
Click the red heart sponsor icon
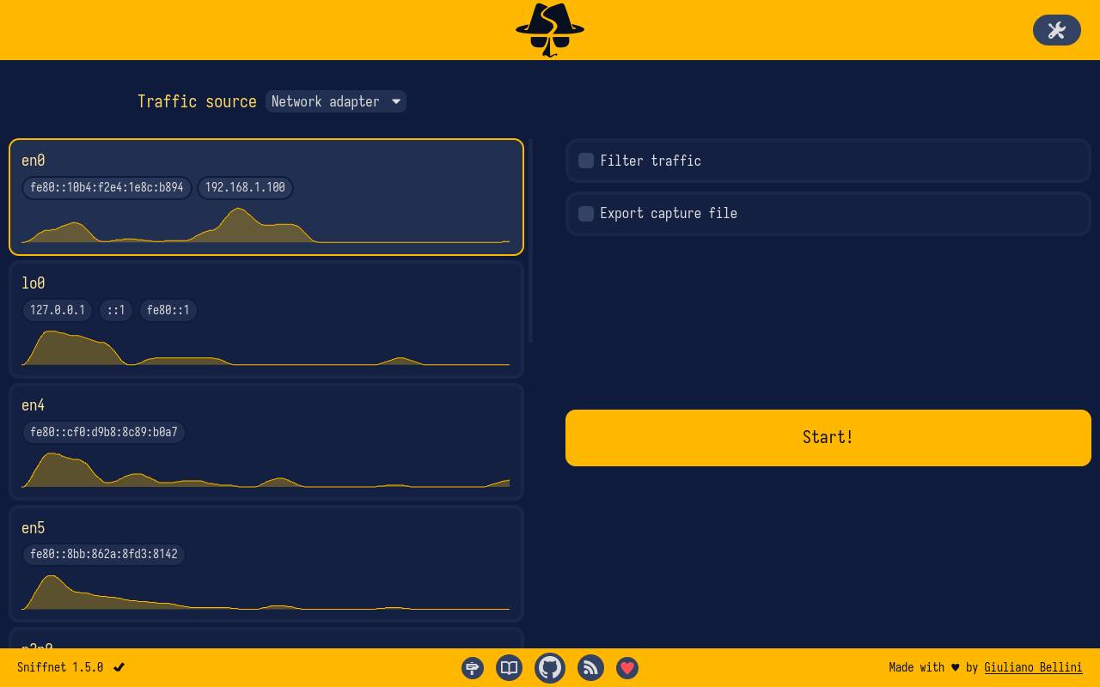627,668
